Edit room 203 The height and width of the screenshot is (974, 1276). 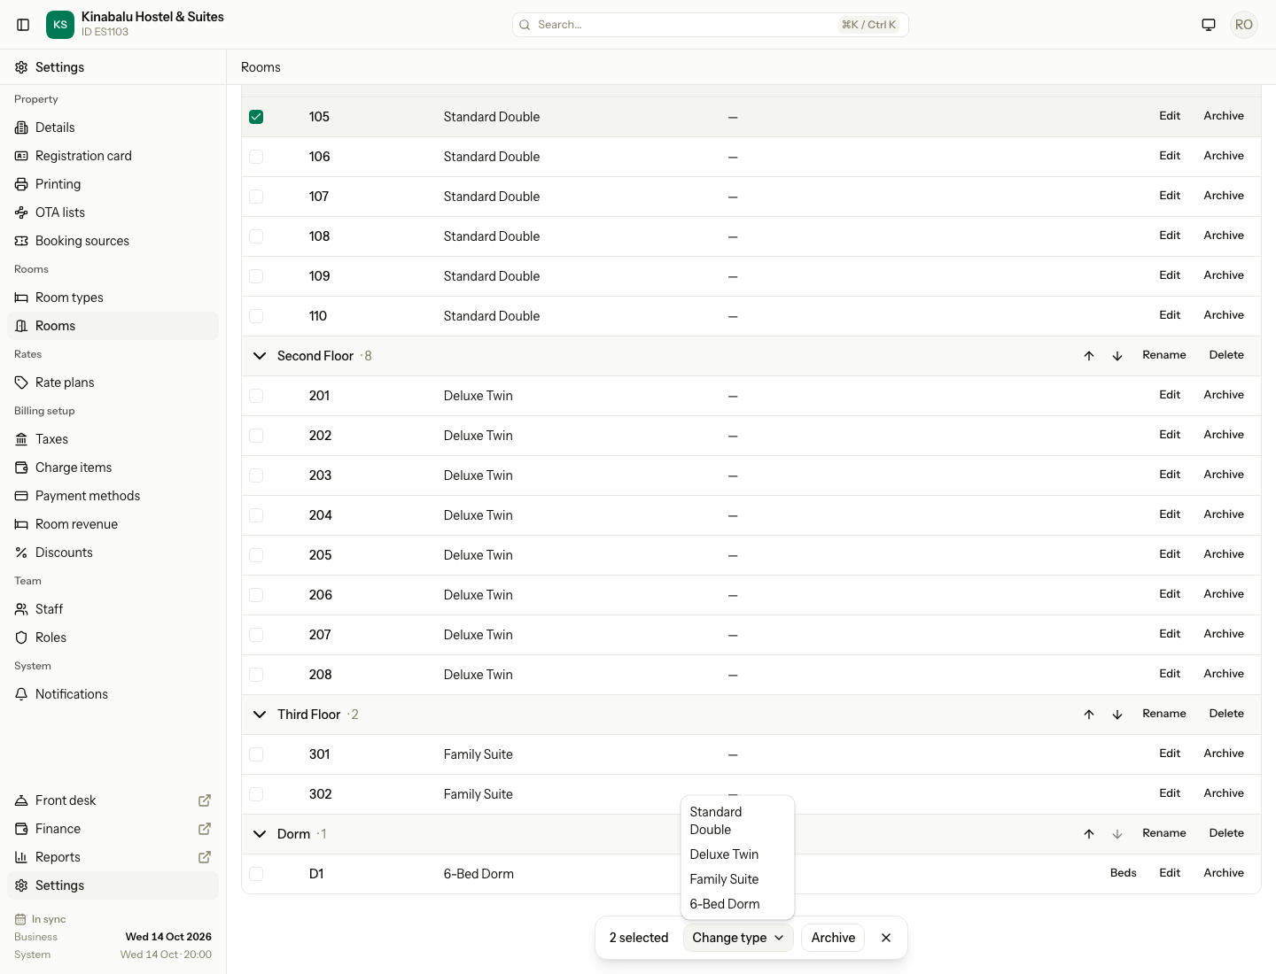pos(1170,475)
